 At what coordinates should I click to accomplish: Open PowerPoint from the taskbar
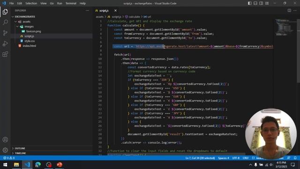(x=60, y=165)
